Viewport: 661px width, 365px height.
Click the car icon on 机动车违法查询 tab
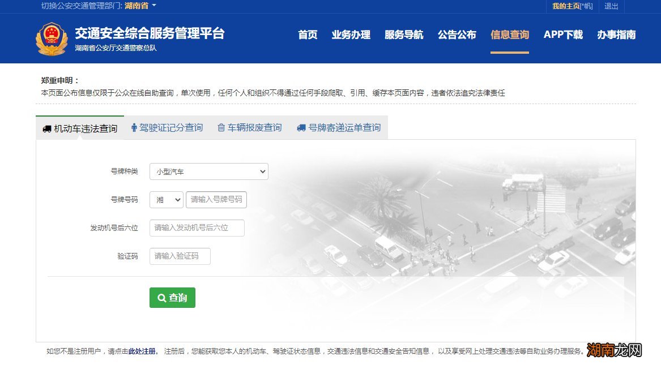[x=47, y=128]
